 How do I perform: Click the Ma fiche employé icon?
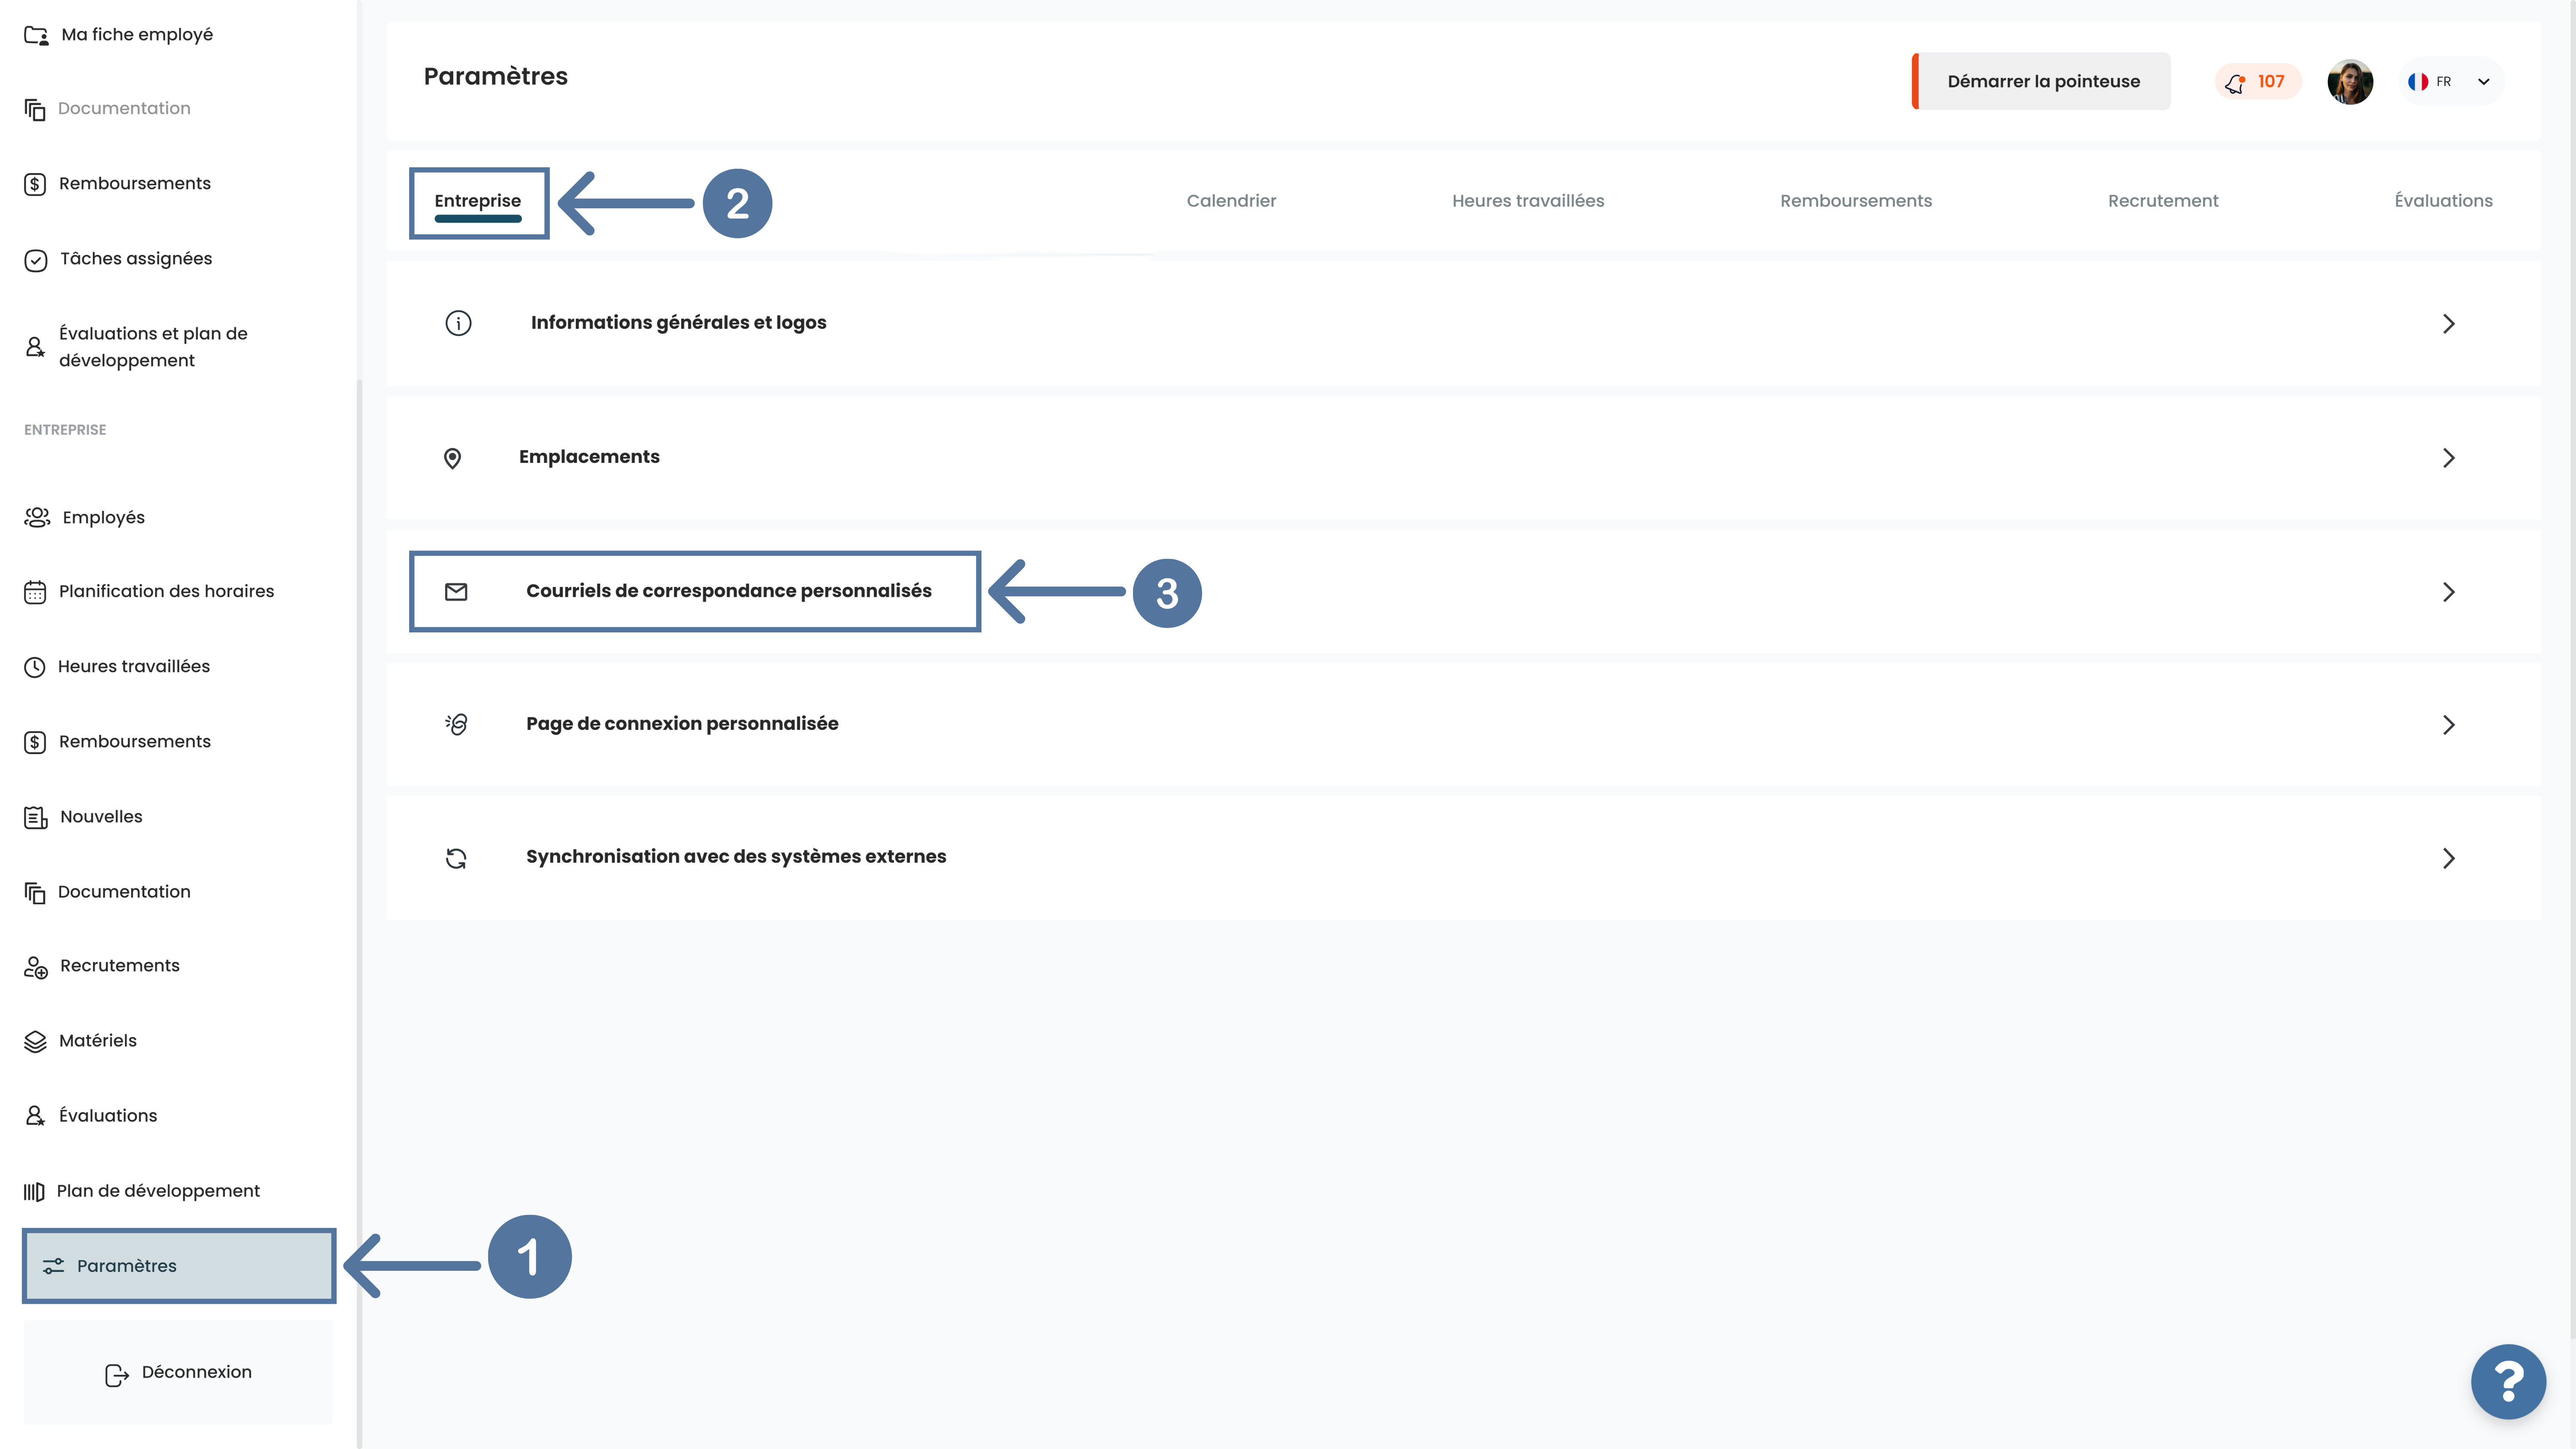[x=36, y=35]
